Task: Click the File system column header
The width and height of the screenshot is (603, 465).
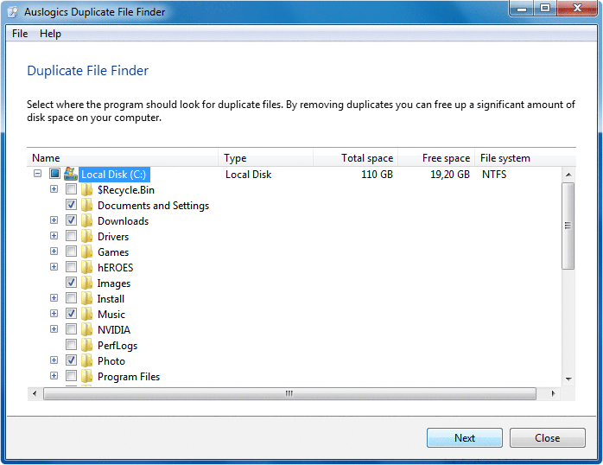Action: coord(525,158)
